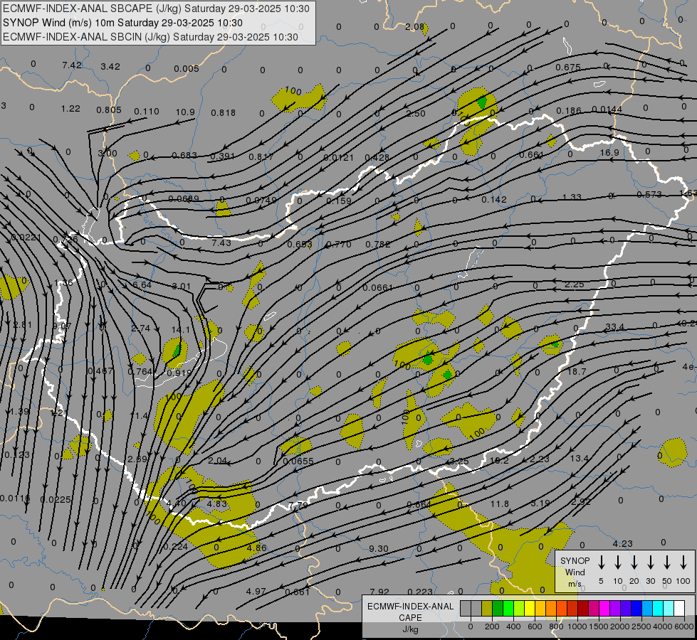Click the 1.33 value on the map

click(x=572, y=197)
